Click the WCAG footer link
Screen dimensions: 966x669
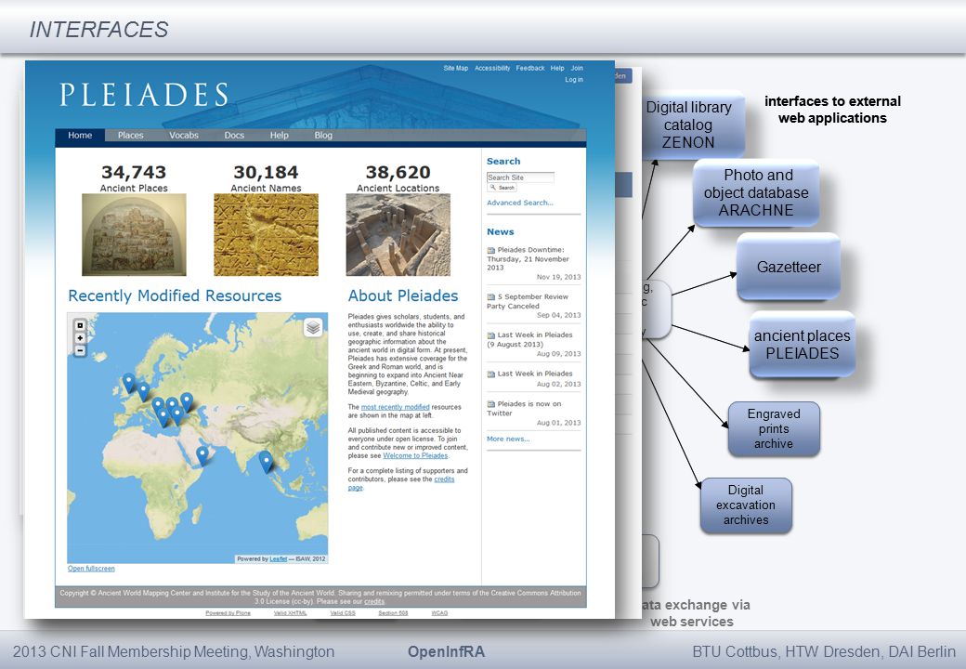click(x=439, y=613)
